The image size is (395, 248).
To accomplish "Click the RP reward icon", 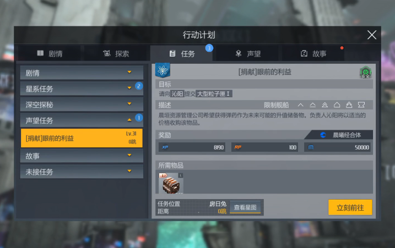I will pos(238,147).
